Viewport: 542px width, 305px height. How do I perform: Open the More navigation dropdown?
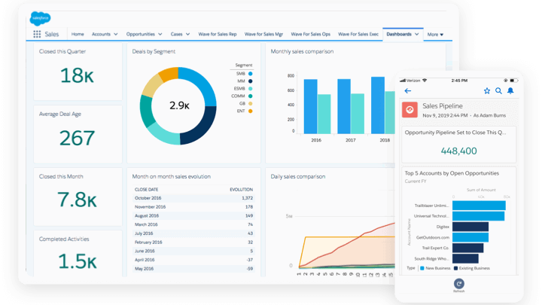435,35
